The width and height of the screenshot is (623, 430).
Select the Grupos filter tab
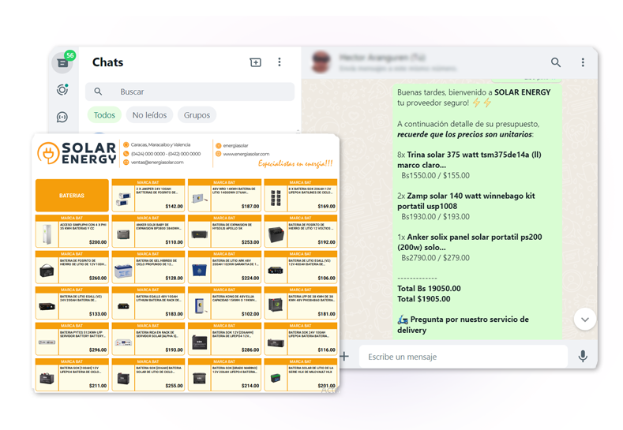tap(197, 115)
